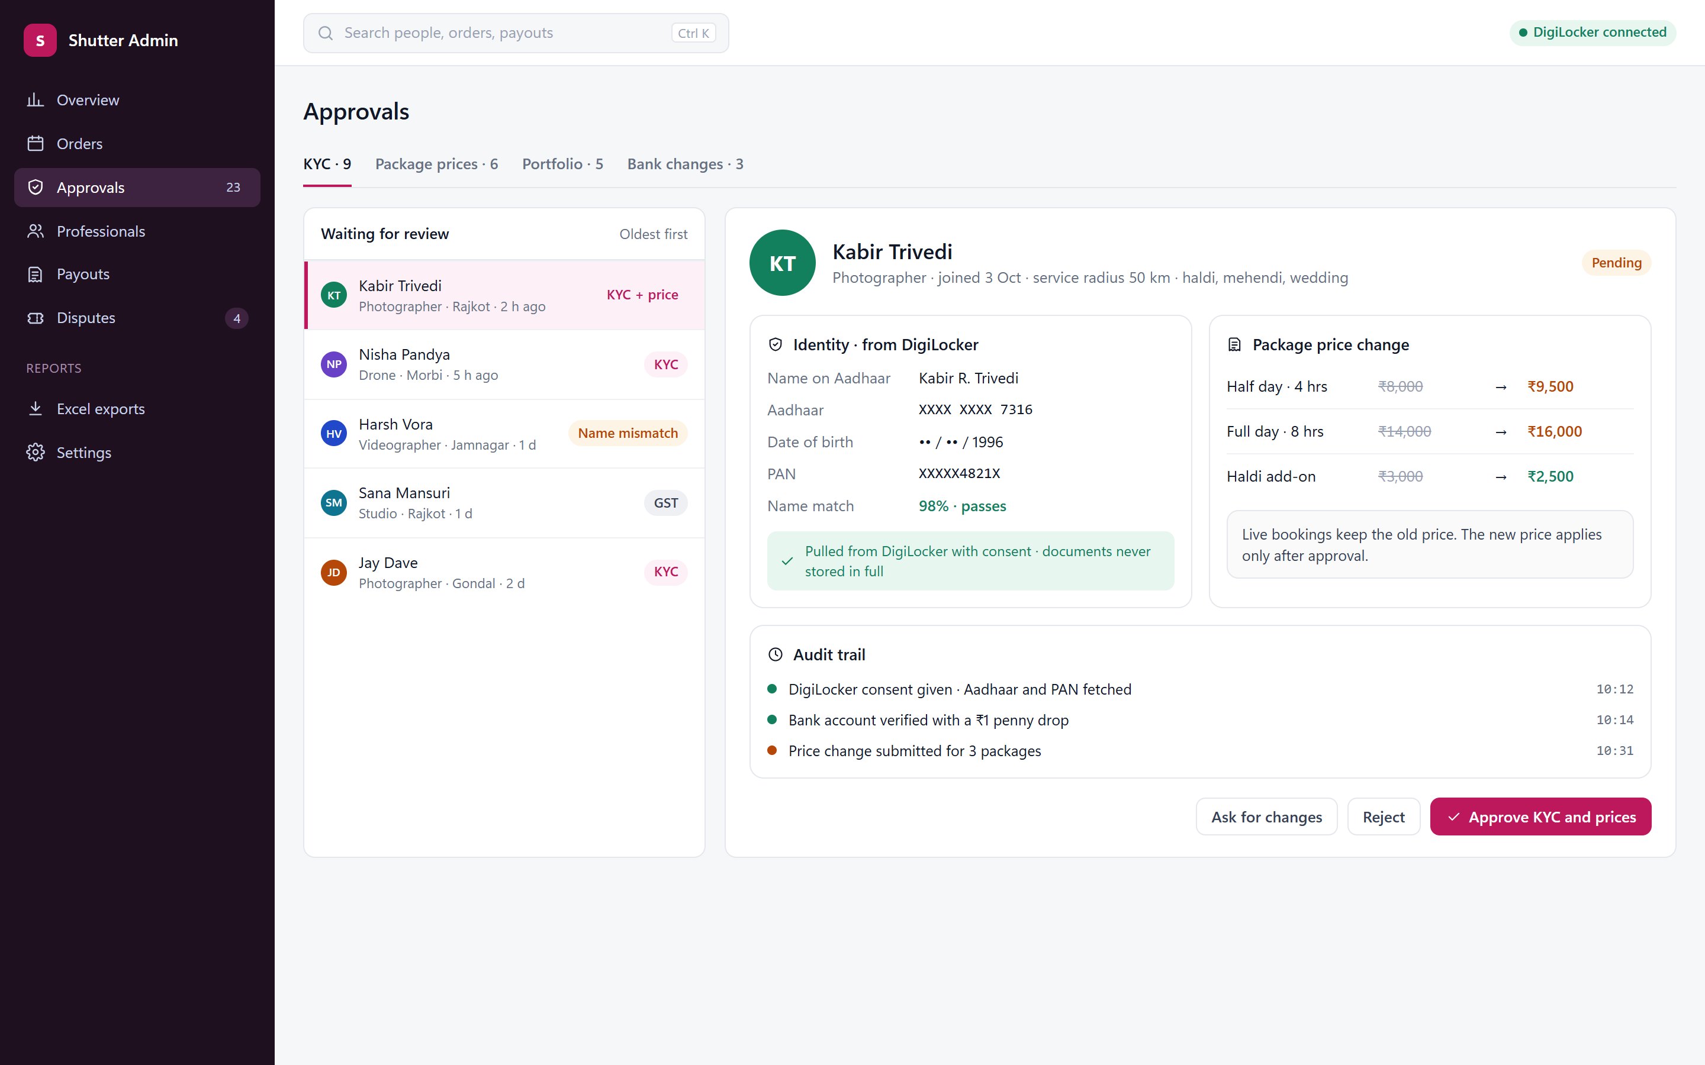This screenshot has height=1065, width=1705.
Task: Open Sana Mansuri's review entry
Action: (504, 503)
